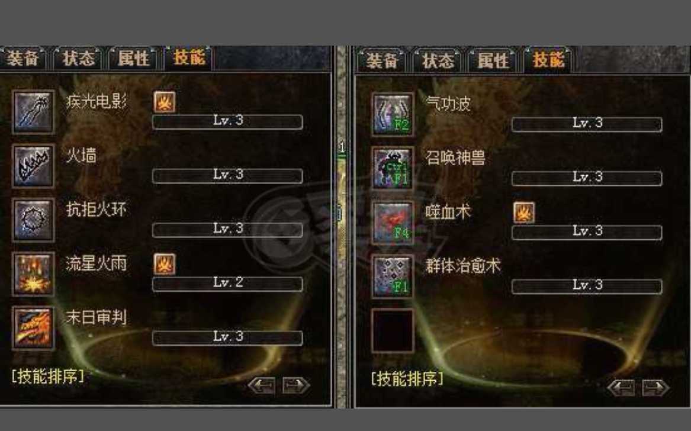Toggle the flame icon beside 噬血术
Image resolution: width=691 pixels, height=431 pixels.
tap(524, 213)
